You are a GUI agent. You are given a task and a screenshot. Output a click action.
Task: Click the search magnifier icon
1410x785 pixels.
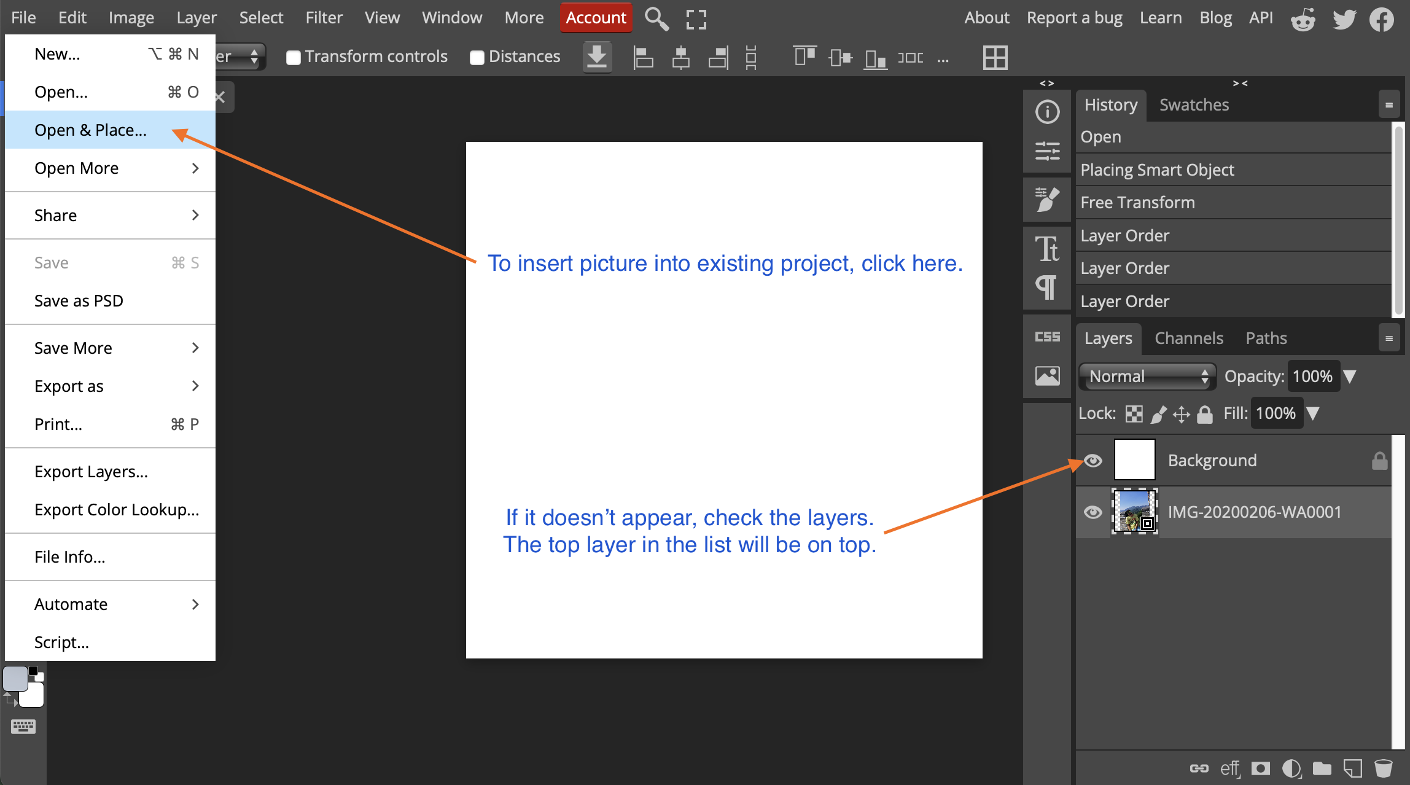tap(656, 18)
